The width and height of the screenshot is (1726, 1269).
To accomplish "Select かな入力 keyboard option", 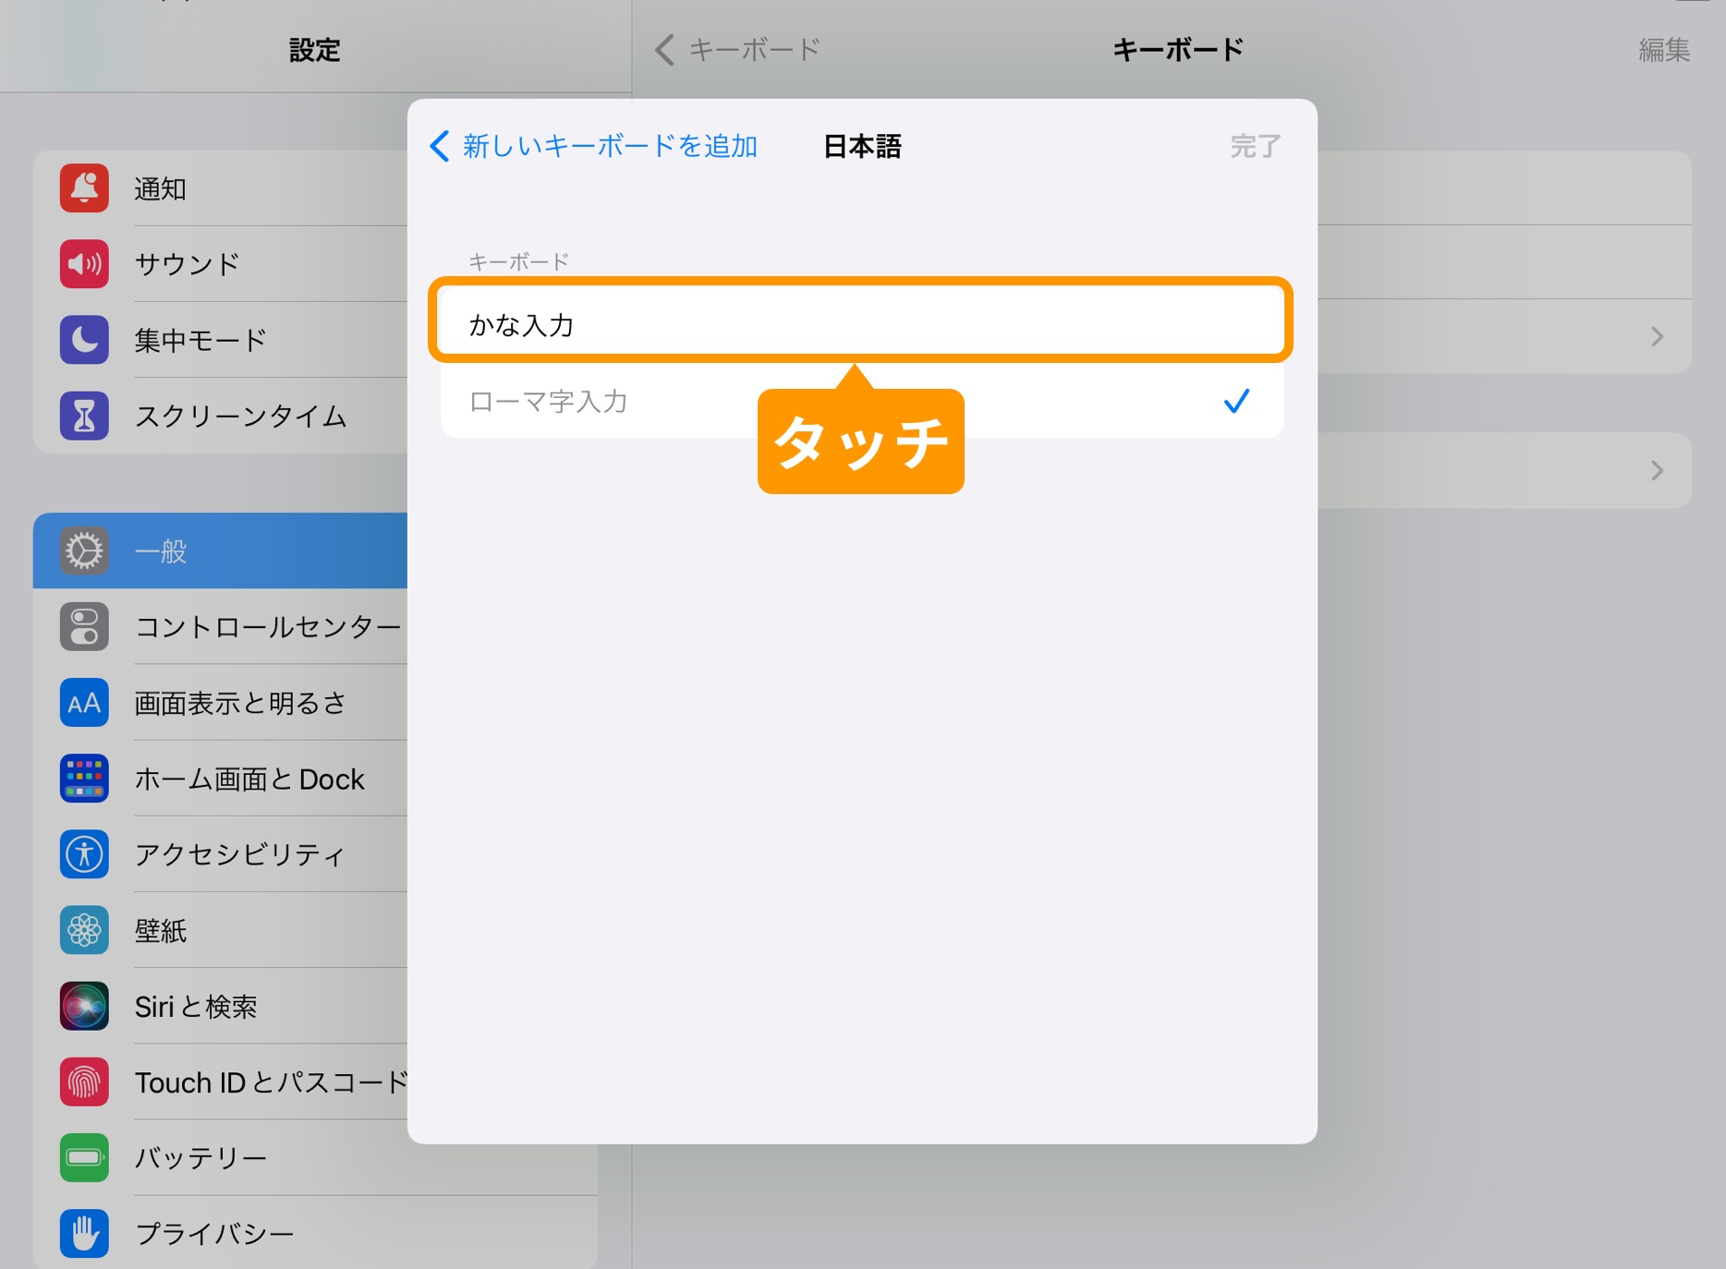I will pos(859,321).
